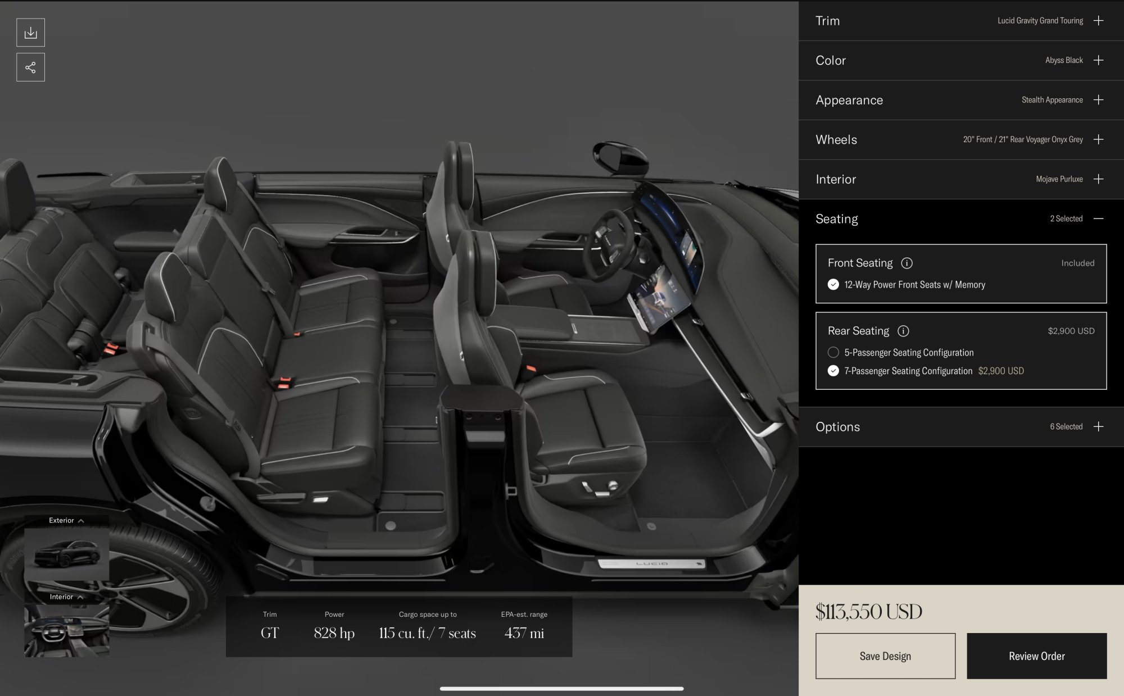Collapse the Interior view chevron
The height and width of the screenshot is (696, 1124).
coord(80,597)
